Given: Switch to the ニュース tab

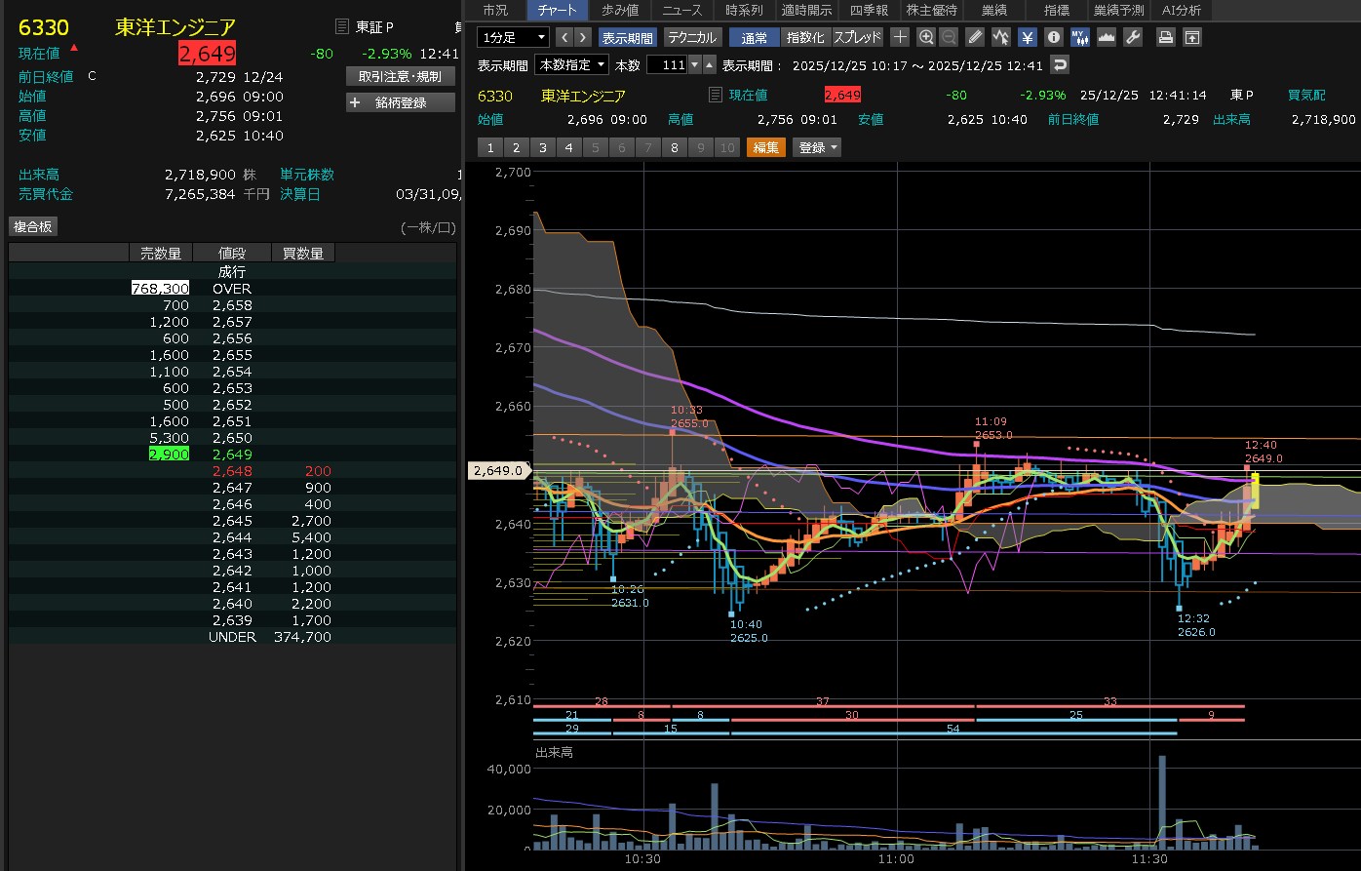Looking at the screenshot, I should click(x=681, y=11).
